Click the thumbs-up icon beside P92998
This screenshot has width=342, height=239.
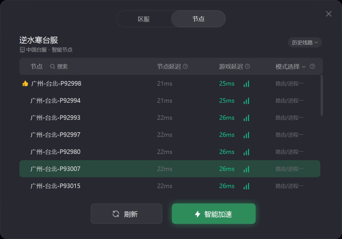25,84
